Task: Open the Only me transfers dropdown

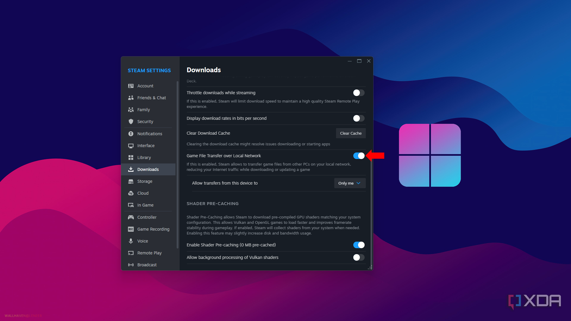Action: [x=350, y=183]
